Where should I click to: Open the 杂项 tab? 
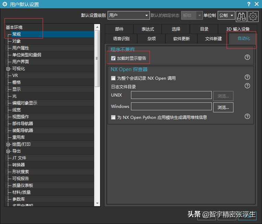tap(151, 39)
